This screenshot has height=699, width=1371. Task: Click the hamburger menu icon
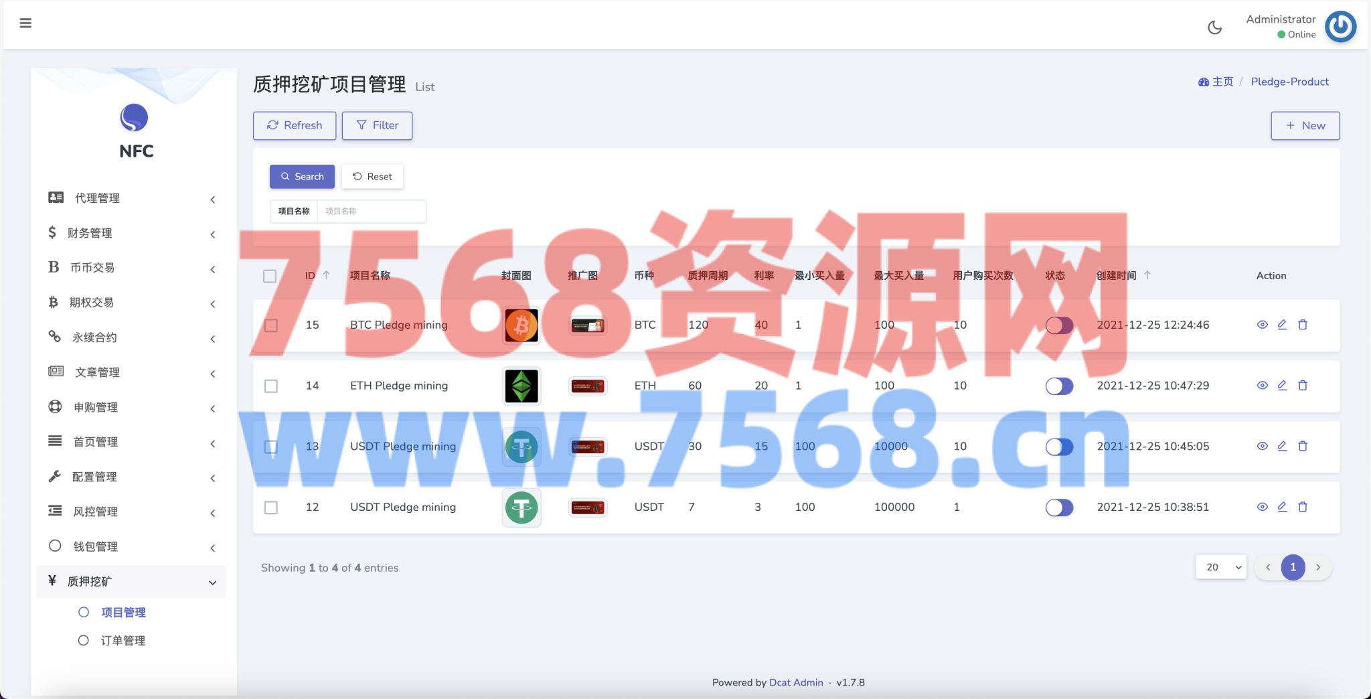tap(25, 23)
